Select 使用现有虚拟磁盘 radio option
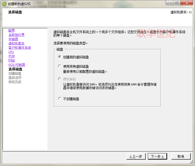The width and height of the screenshot is (195, 166). [60, 66]
